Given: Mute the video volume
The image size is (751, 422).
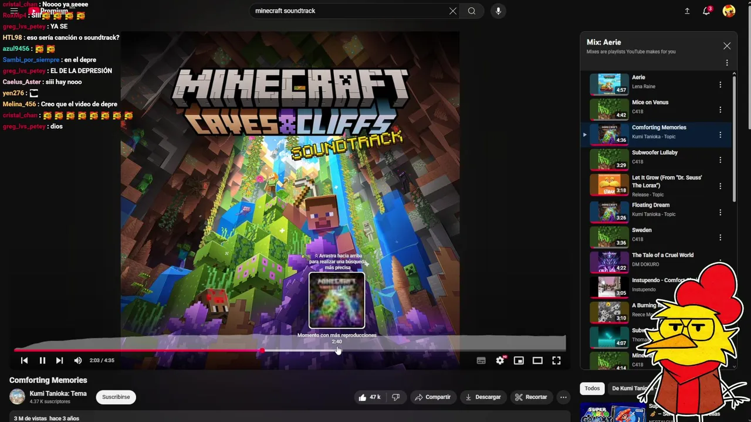Looking at the screenshot, I should 78,360.
